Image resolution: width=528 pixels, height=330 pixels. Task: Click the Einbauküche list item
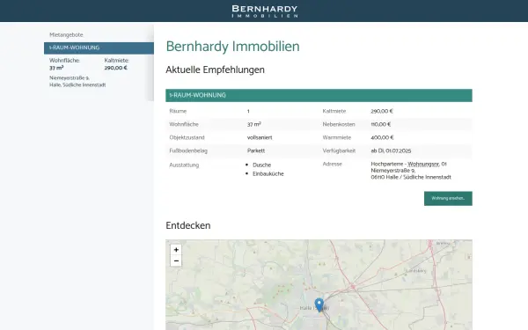(268, 173)
